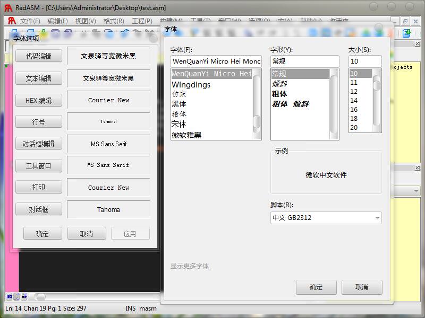This screenshot has width=425, height=318.
Task: Select size 18 in the size list
Action: click(x=361, y=118)
